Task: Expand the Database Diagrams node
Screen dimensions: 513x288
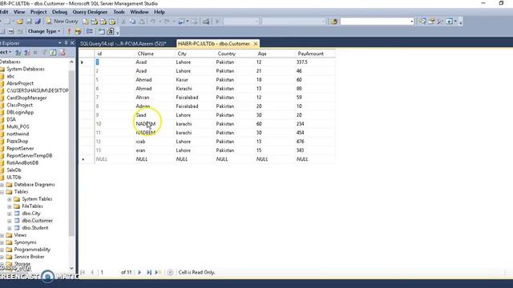Action: click(x=2, y=185)
